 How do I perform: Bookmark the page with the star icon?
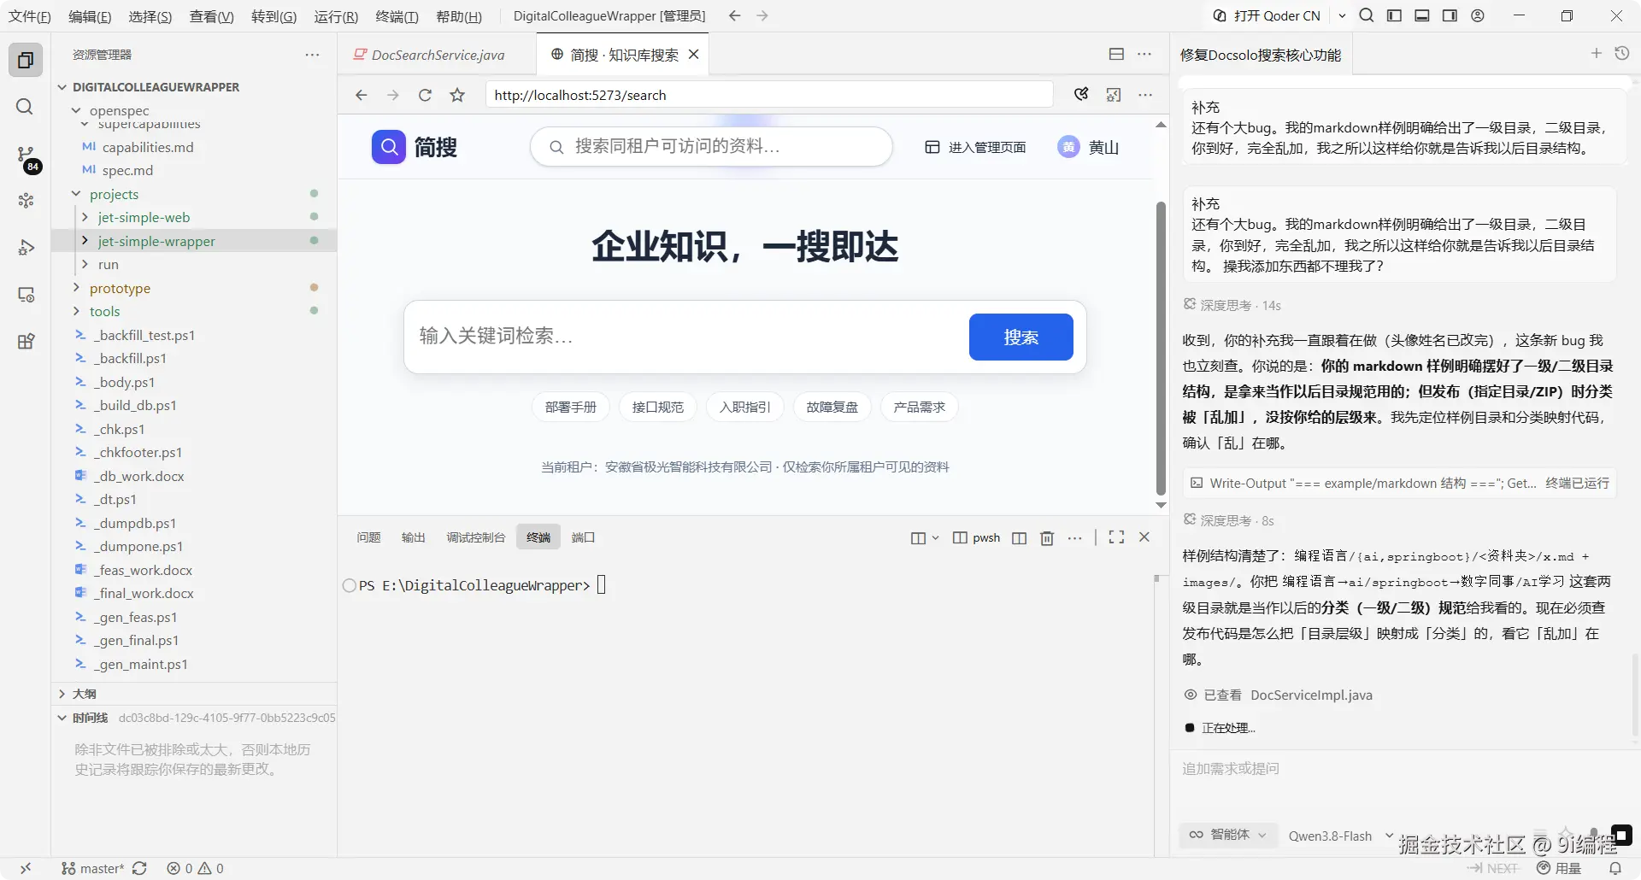tap(457, 95)
